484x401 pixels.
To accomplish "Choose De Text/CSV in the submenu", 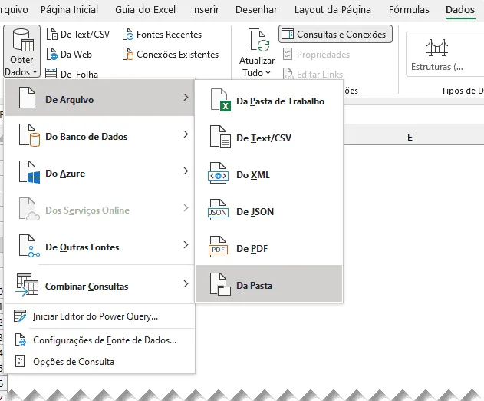I will [x=269, y=138].
